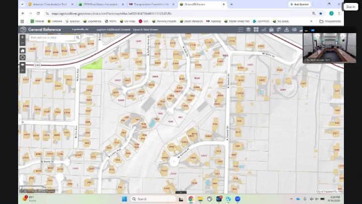Open the Intranet bookmark
This screenshot has width=362, height=204.
(37, 21)
